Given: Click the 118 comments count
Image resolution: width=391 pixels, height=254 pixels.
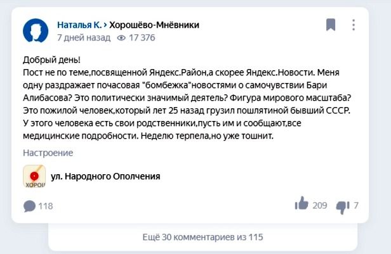Looking at the screenshot, I should coord(46,206).
